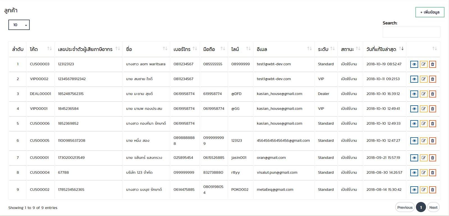The height and width of the screenshot is (216, 449).
Task: View details of customer CUS00003
Action: [x=414, y=64]
